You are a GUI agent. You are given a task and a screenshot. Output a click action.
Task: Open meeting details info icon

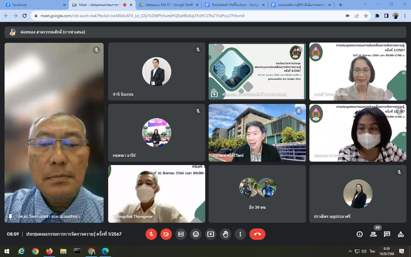360,234
